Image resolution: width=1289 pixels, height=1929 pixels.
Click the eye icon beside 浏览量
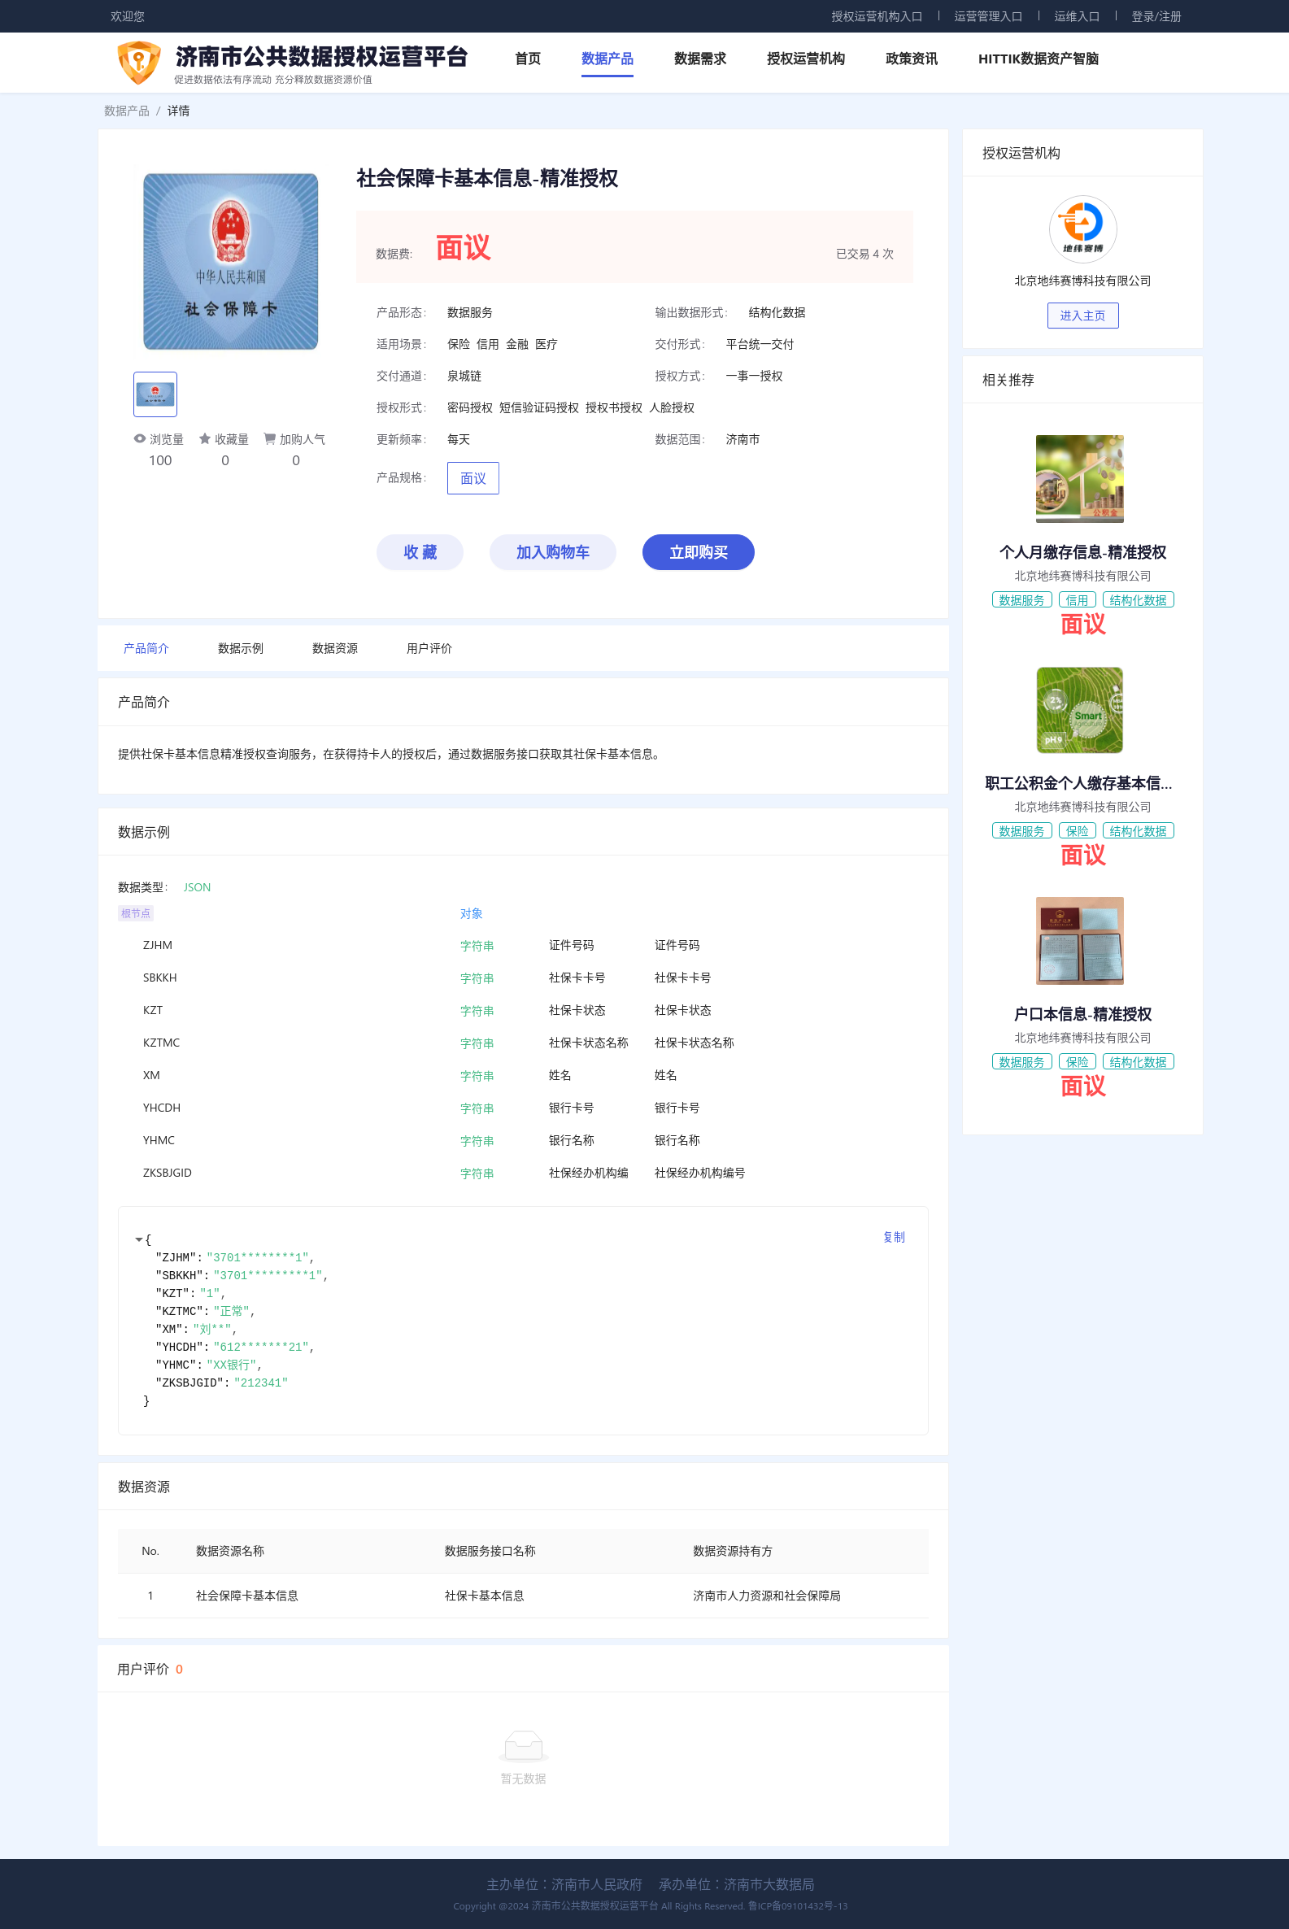coord(140,439)
